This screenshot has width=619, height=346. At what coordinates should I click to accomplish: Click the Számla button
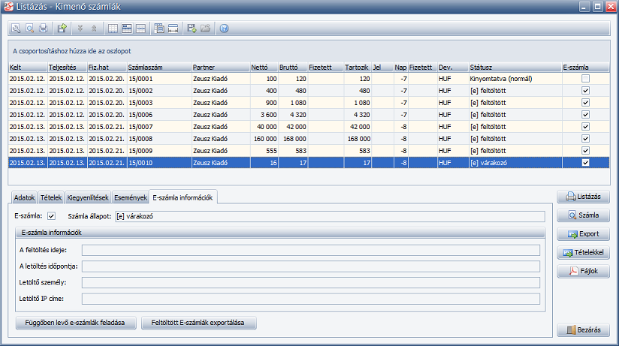pos(583,215)
